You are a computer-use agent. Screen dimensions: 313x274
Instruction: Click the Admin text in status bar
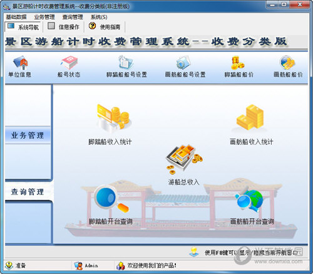(91, 265)
